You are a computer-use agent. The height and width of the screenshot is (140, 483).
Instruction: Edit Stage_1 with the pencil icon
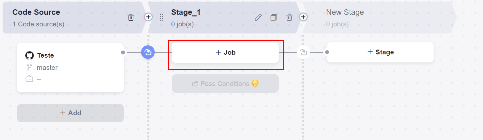[x=258, y=17]
